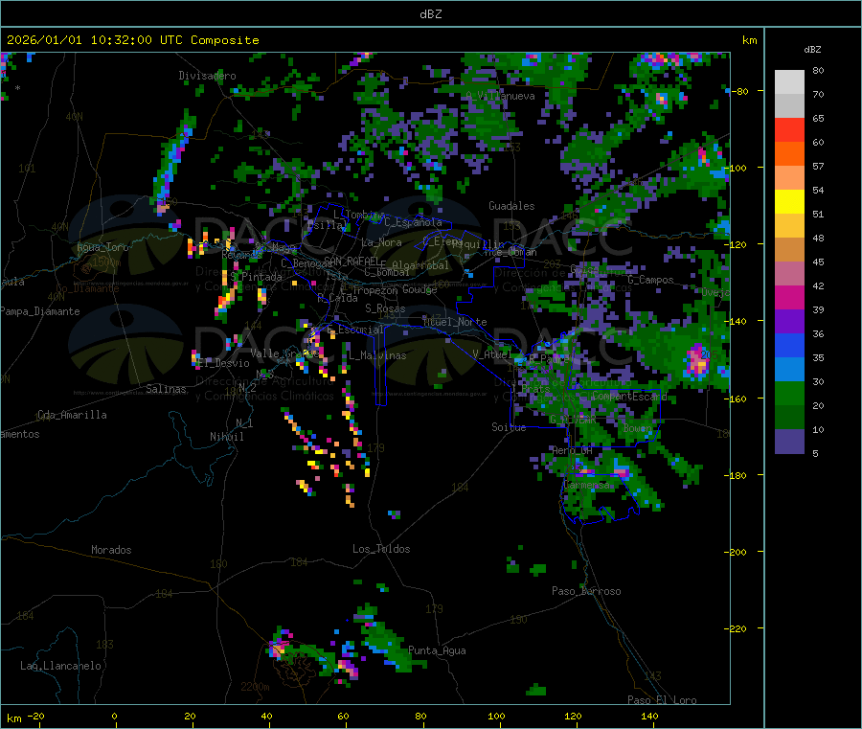Click the orange 57-60 dBZ legend swatch
862x729 pixels.
tap(789, 154)
